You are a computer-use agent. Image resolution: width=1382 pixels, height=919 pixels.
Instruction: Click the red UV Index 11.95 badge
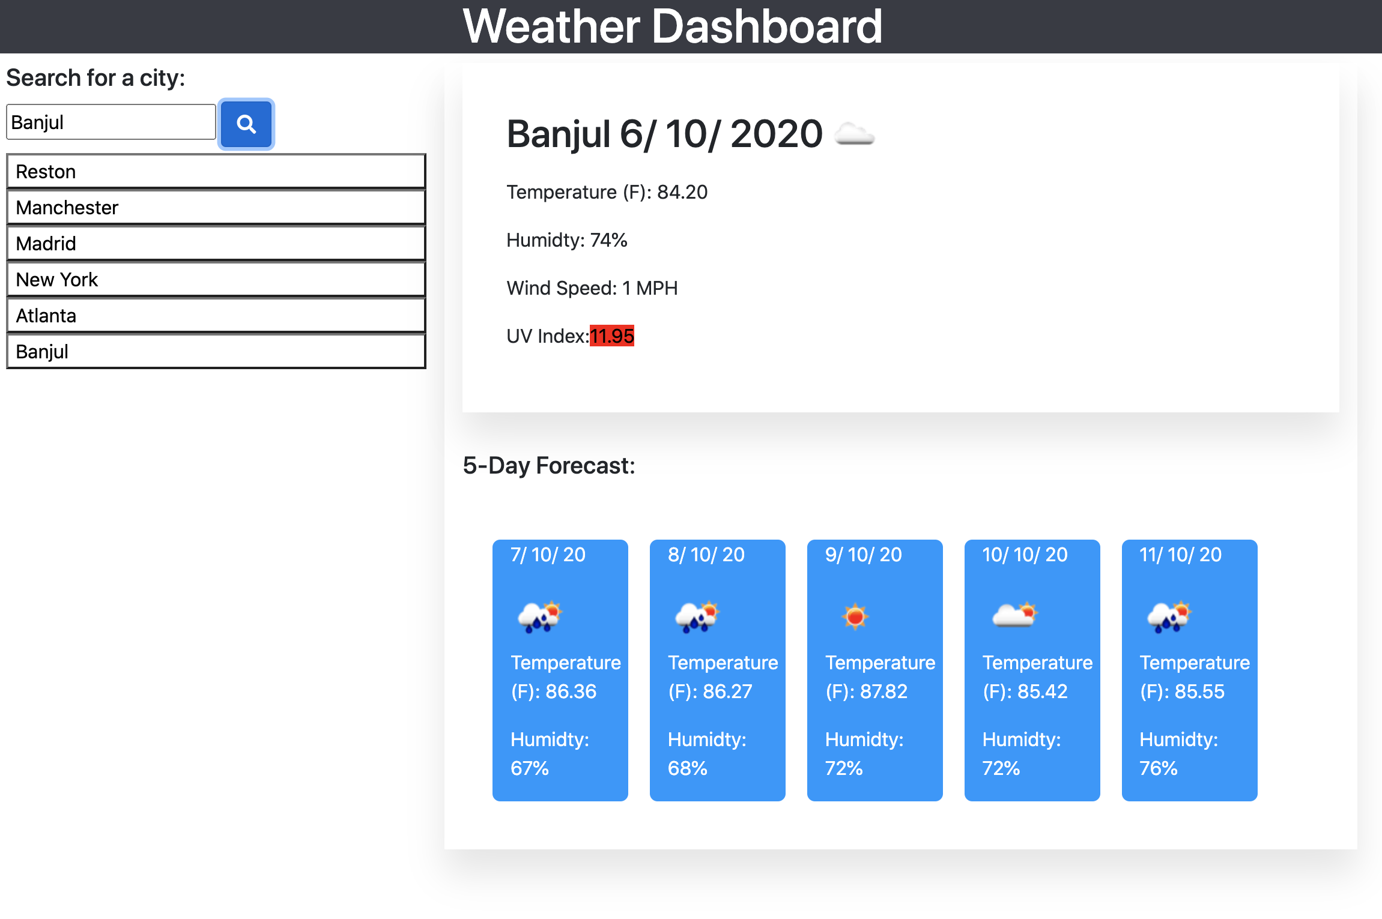pyautogui.click(x=612, y=336)
